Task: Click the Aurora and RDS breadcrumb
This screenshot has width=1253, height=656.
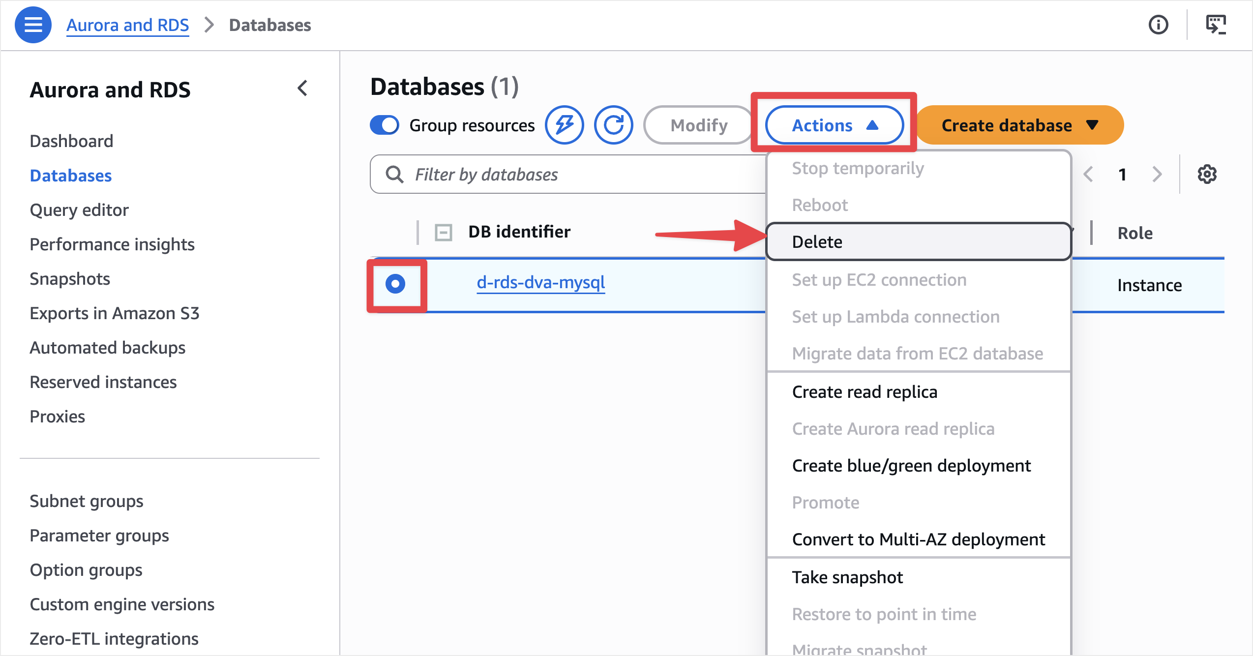Action: point(128,25)
